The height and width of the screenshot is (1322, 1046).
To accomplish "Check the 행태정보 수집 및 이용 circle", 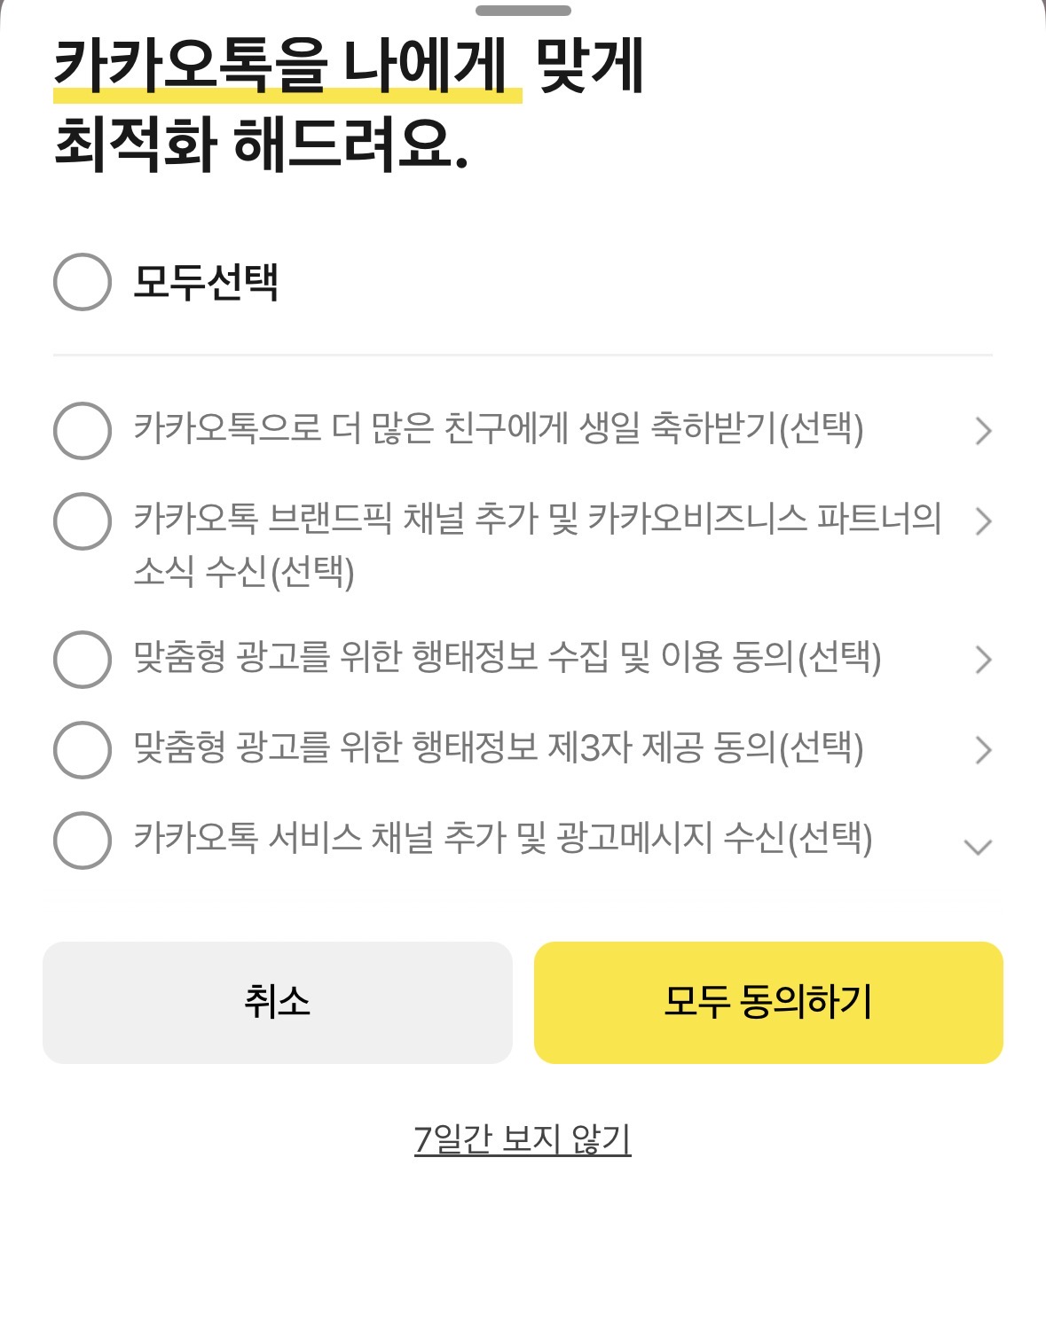I will pos(83,659).
